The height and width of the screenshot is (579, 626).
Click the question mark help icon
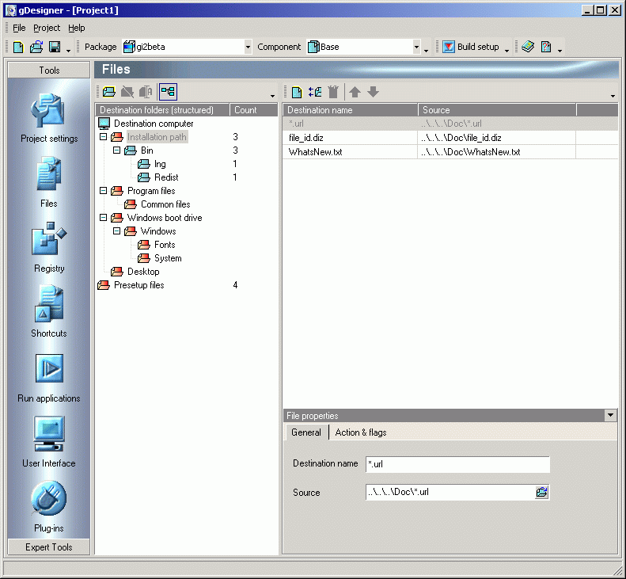[x=546, y=48]
